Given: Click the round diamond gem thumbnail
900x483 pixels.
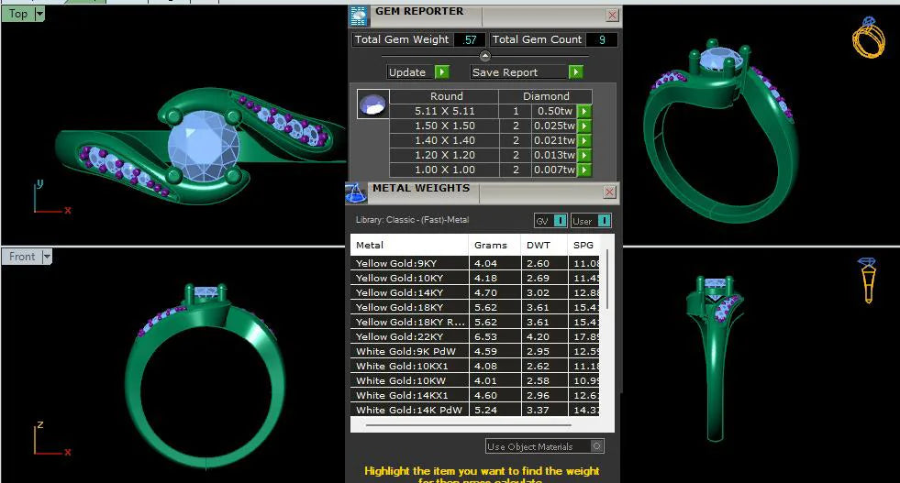Looking at the screenshot, I should click(373, 104).
